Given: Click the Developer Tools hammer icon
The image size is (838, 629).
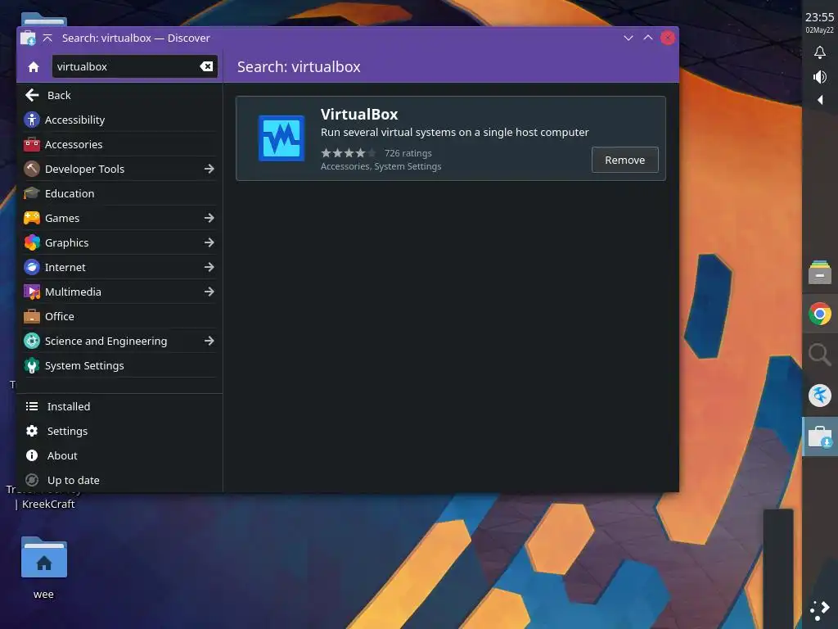Looking at the screenshot, I should [32, 169].
